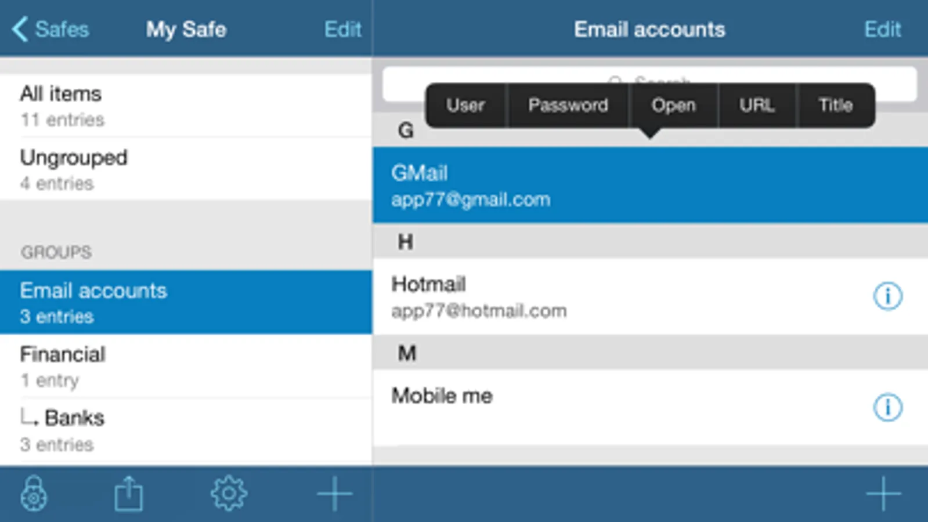The width and height of the screenshot is (928, 522).
Task: Tap Edit in Email accounts header
Action: (x=882, y=29)
